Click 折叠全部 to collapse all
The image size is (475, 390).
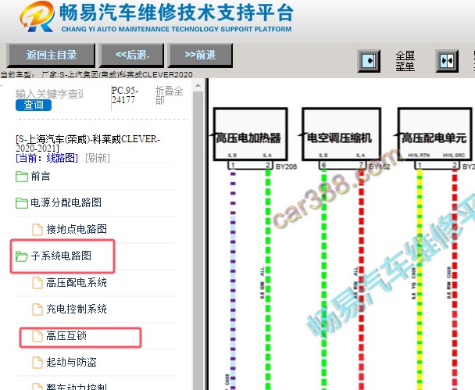point(169,95)
